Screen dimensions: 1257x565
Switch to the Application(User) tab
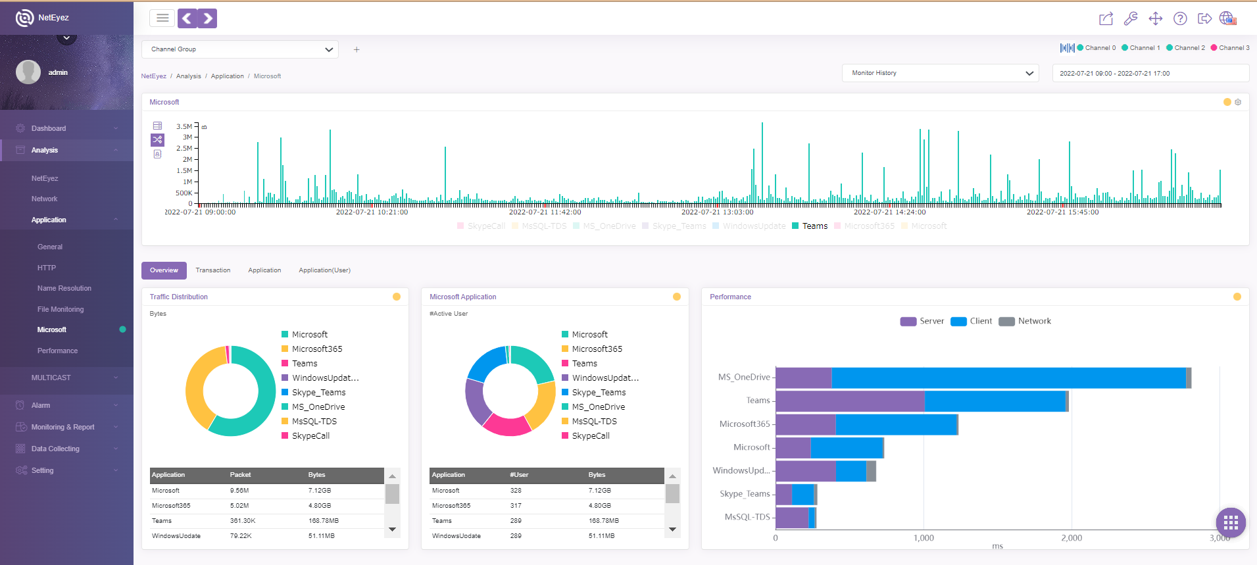coord(324,270)
